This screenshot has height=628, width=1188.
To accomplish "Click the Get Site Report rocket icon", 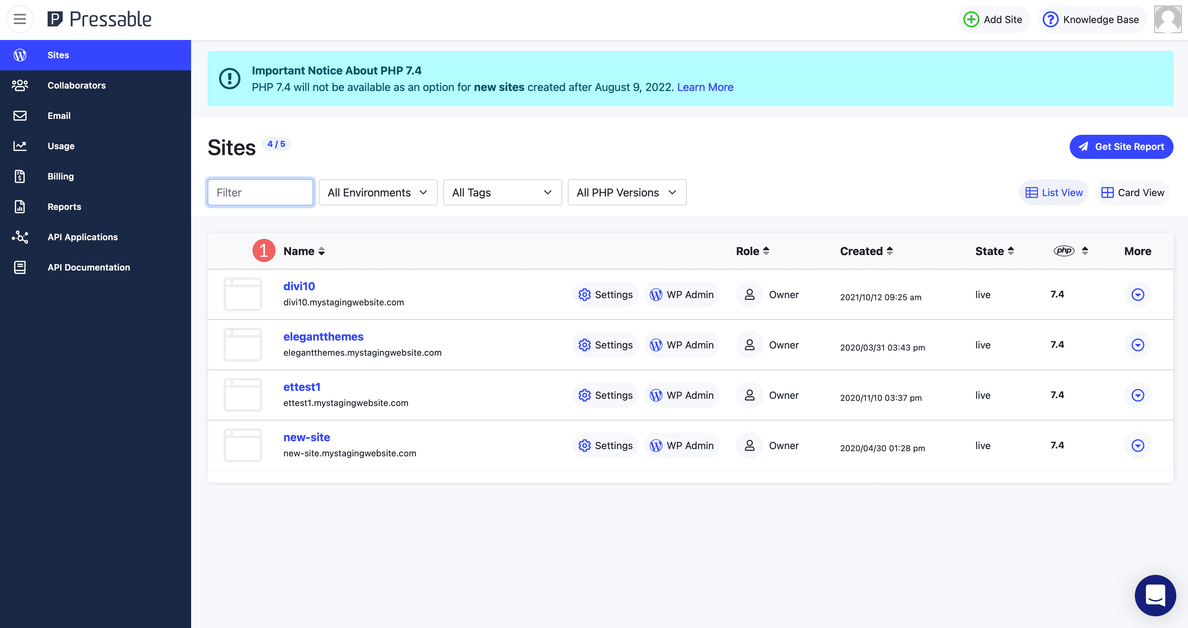I will (1083, 147).
